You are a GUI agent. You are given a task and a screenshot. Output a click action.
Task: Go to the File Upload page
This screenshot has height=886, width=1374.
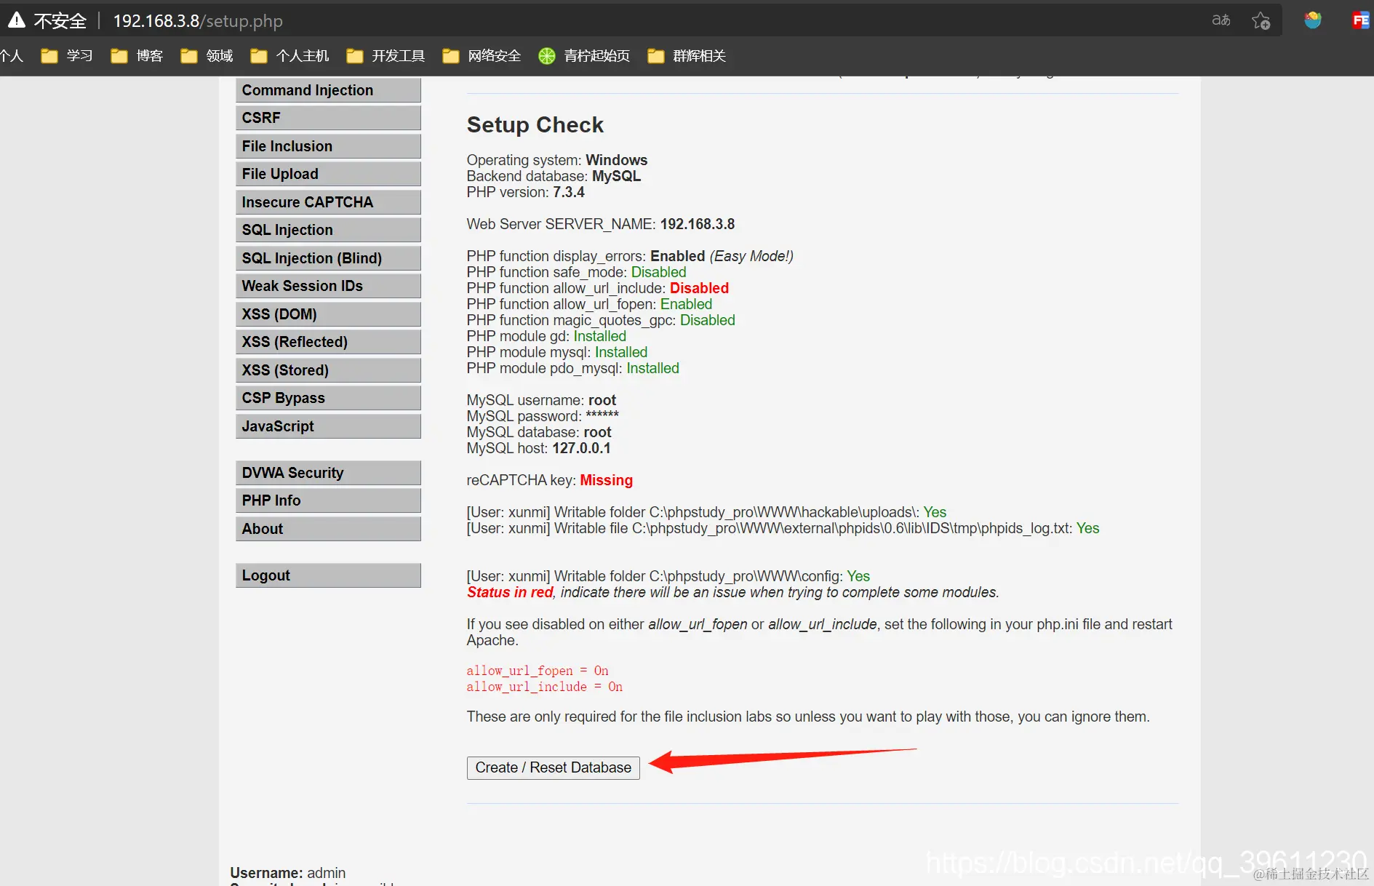tap(328, 174)
